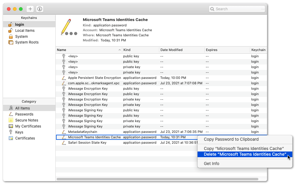Click the green zoom window button
Screen dimensions: 296x186
21,9
